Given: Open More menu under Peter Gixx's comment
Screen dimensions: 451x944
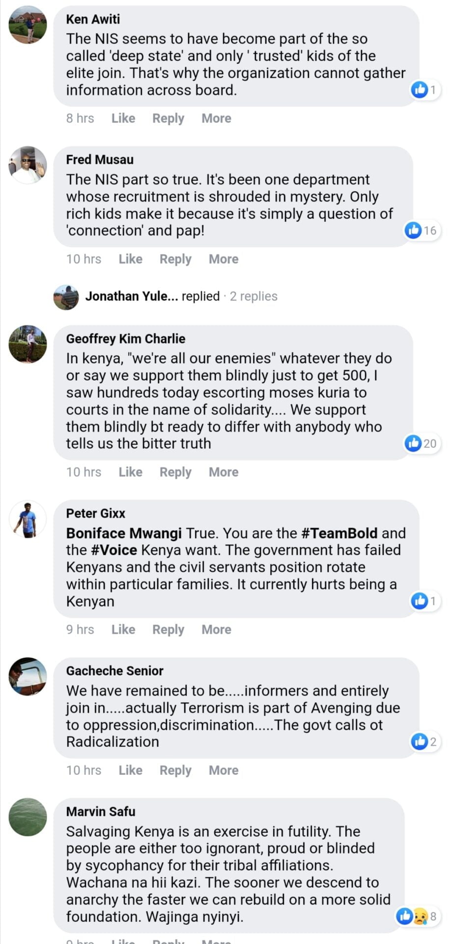Looking at the screenshot, I should 216,630.
